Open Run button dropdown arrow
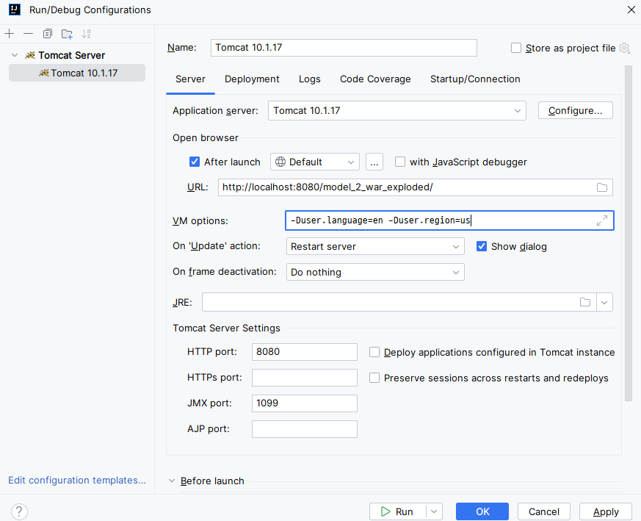The height and width of the screenshot is (521, 641). pos(434,511)
